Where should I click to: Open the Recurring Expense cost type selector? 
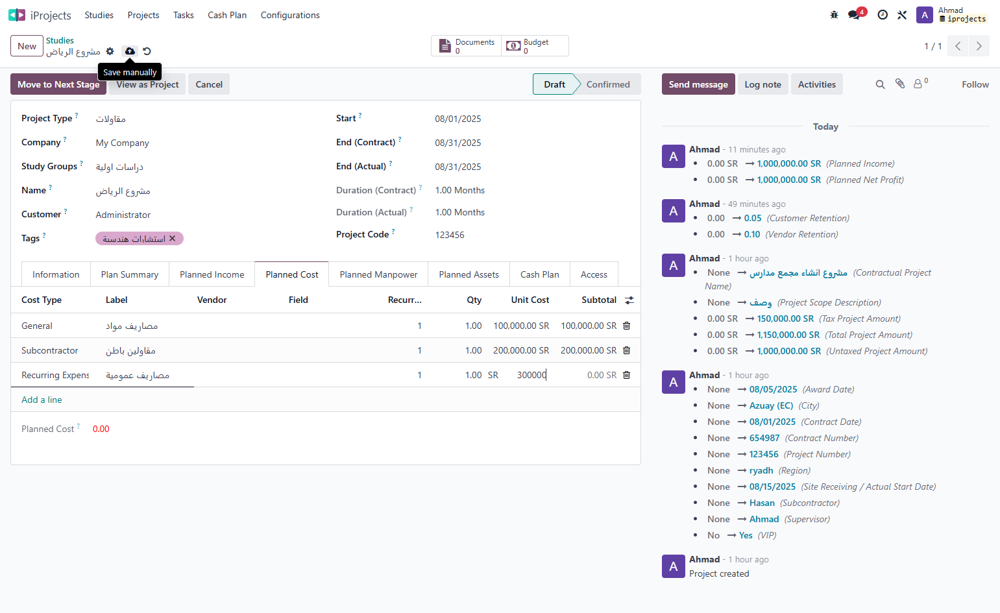tap(56, 375)
